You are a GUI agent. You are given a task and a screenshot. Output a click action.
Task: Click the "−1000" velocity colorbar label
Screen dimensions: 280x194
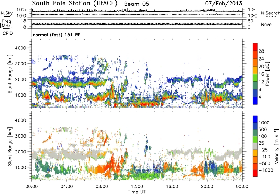(266, 170)
